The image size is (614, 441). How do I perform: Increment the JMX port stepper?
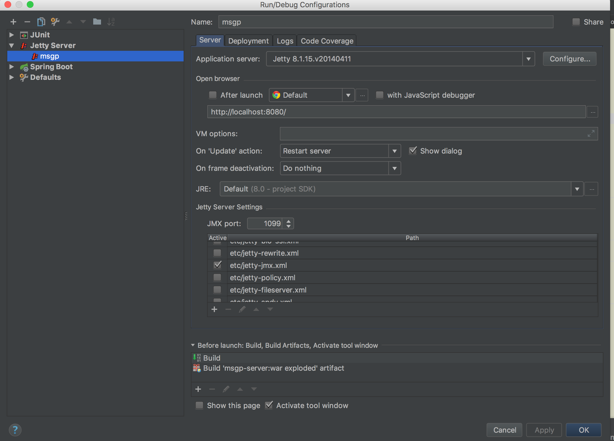289,221
